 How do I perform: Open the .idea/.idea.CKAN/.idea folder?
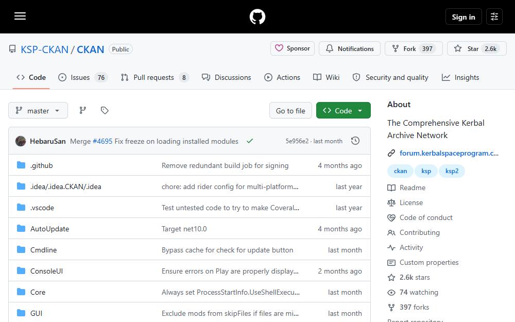pos(66,187)
